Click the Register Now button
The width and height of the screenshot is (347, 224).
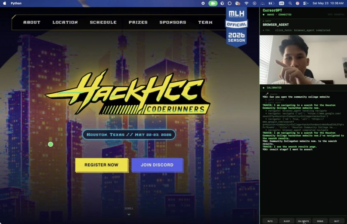tap(102, 165)
